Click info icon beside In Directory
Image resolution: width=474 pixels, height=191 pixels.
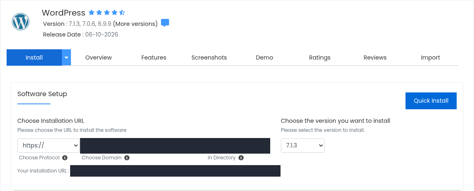pyautogui.click(x=241, y=158)
